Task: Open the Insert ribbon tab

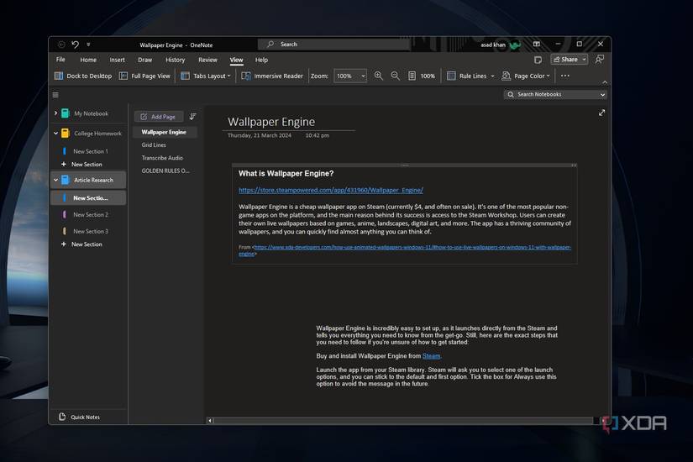Action: (117, 60)
